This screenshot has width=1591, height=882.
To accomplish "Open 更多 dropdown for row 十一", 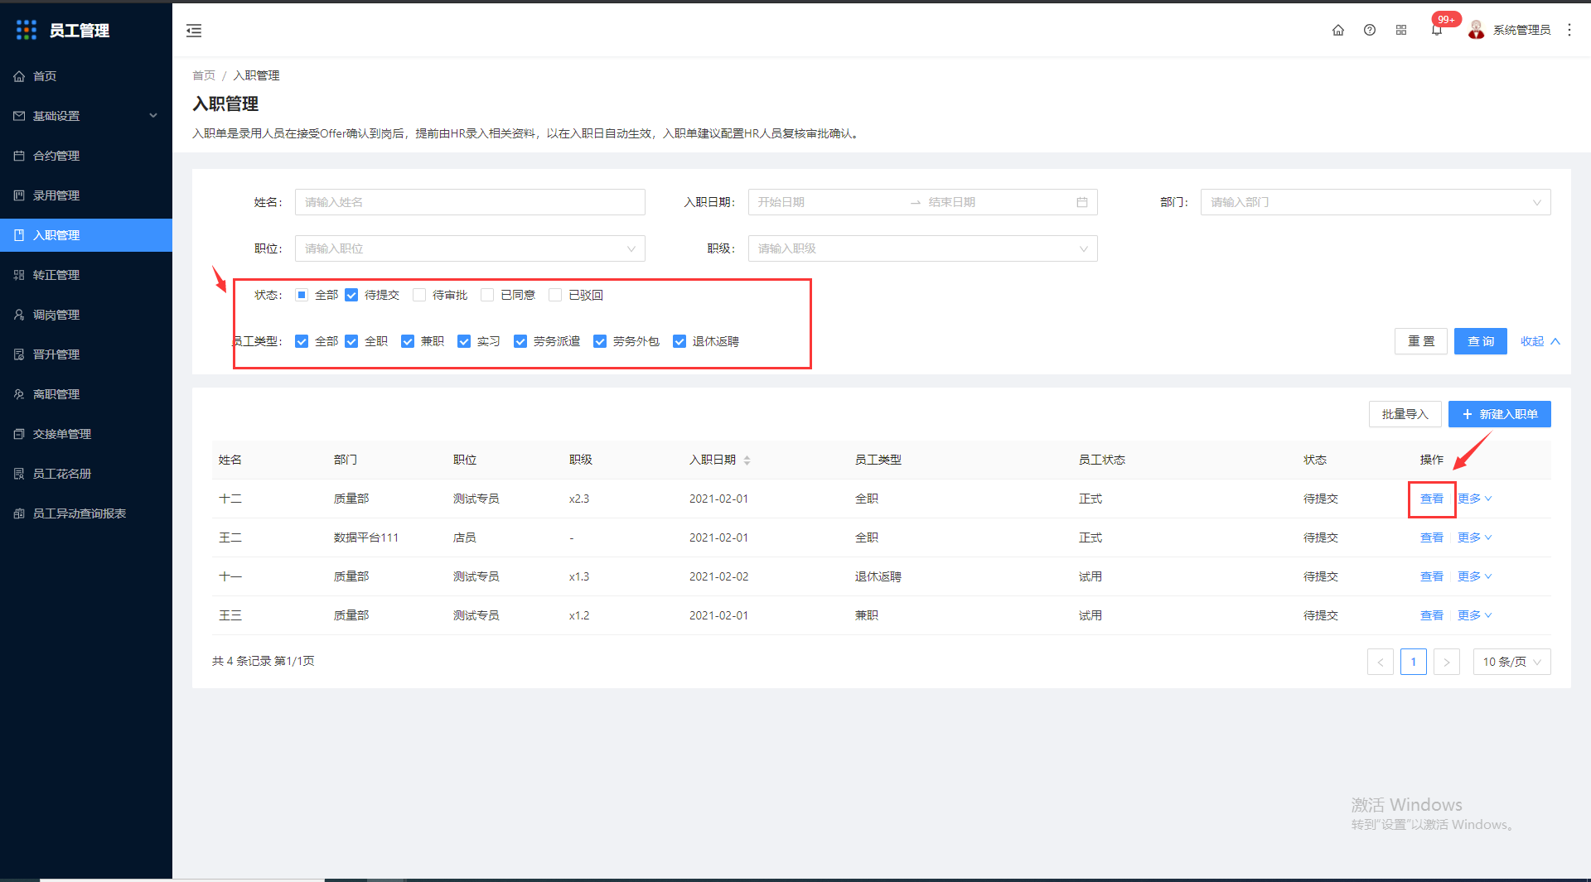I will coord(1475,576).
